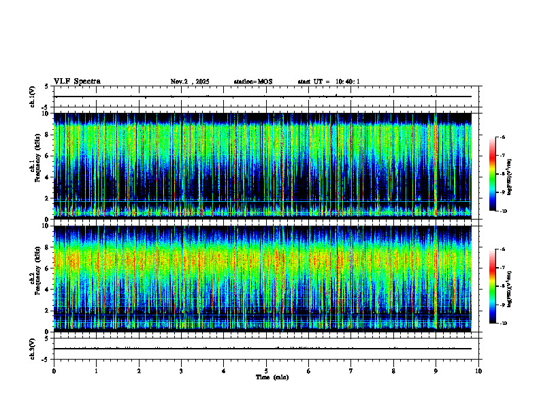Click the "ch.3(V)" waveform axis label
The image size is (539, 416).
coord(33,349)
